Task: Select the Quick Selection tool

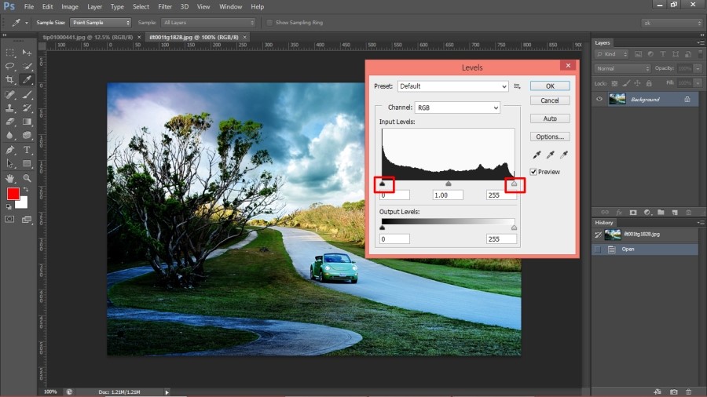Action: 27,66
